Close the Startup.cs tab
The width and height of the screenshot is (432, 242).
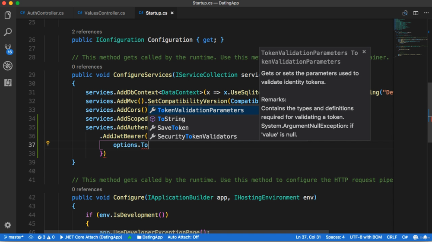[x=172, y=13]
